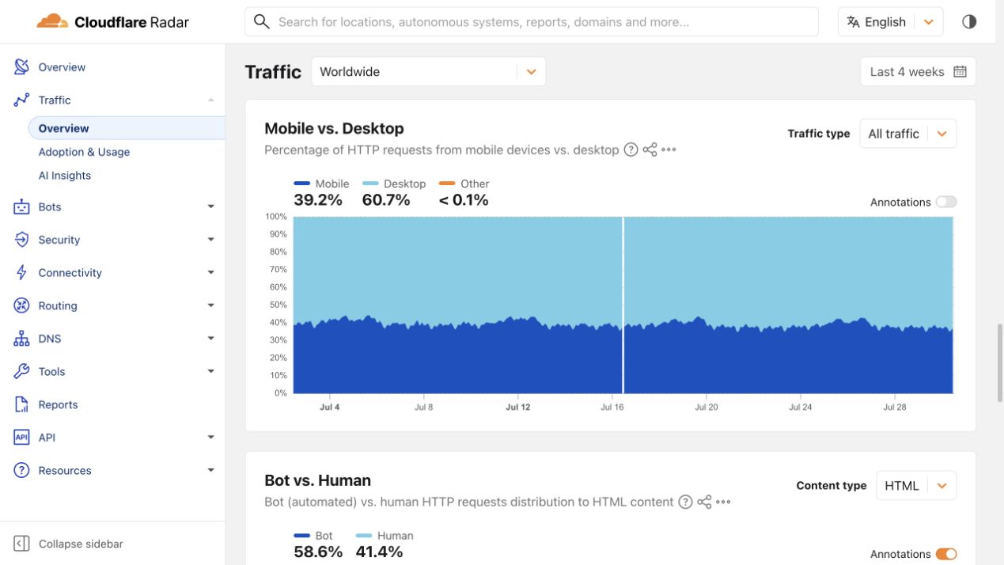The height and width of the screenshot is (565, 1004).
Task: Click the search magnifier icon
Action: point(262,22)
